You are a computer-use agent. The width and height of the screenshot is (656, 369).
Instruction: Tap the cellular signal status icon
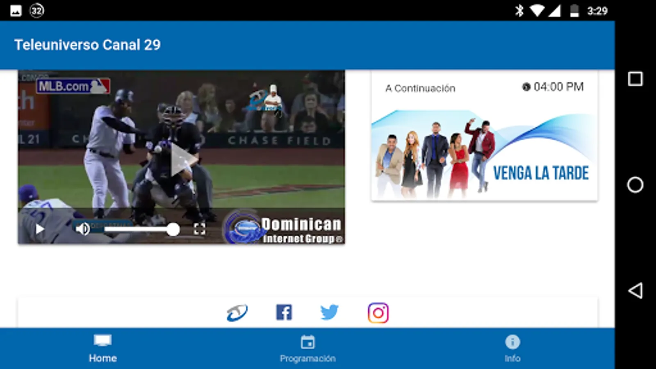pos(554,11)
